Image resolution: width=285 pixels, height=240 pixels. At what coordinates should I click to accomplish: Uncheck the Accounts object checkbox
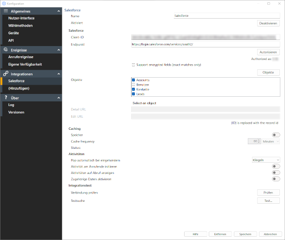[x=133, y=80]
